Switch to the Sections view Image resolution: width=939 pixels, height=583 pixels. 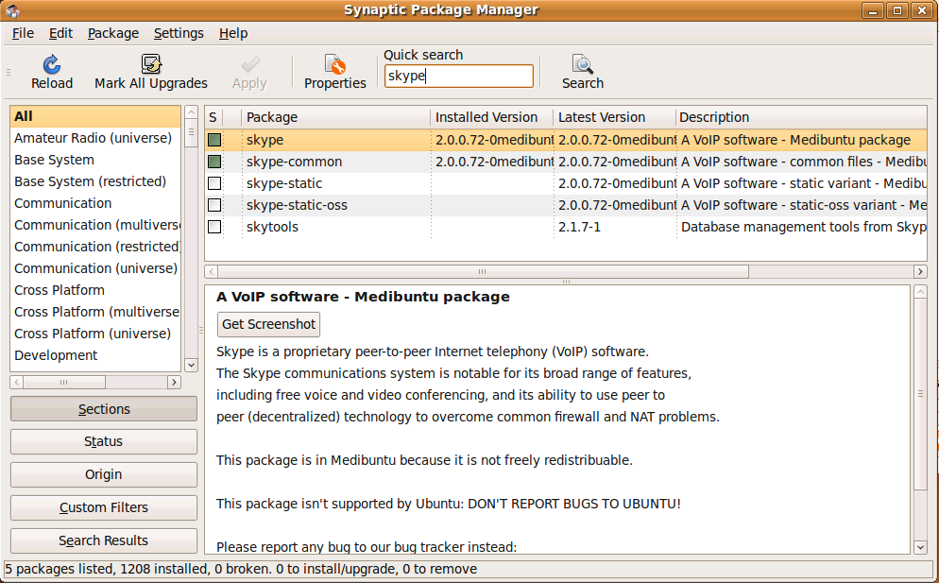(x=104, y=408)
